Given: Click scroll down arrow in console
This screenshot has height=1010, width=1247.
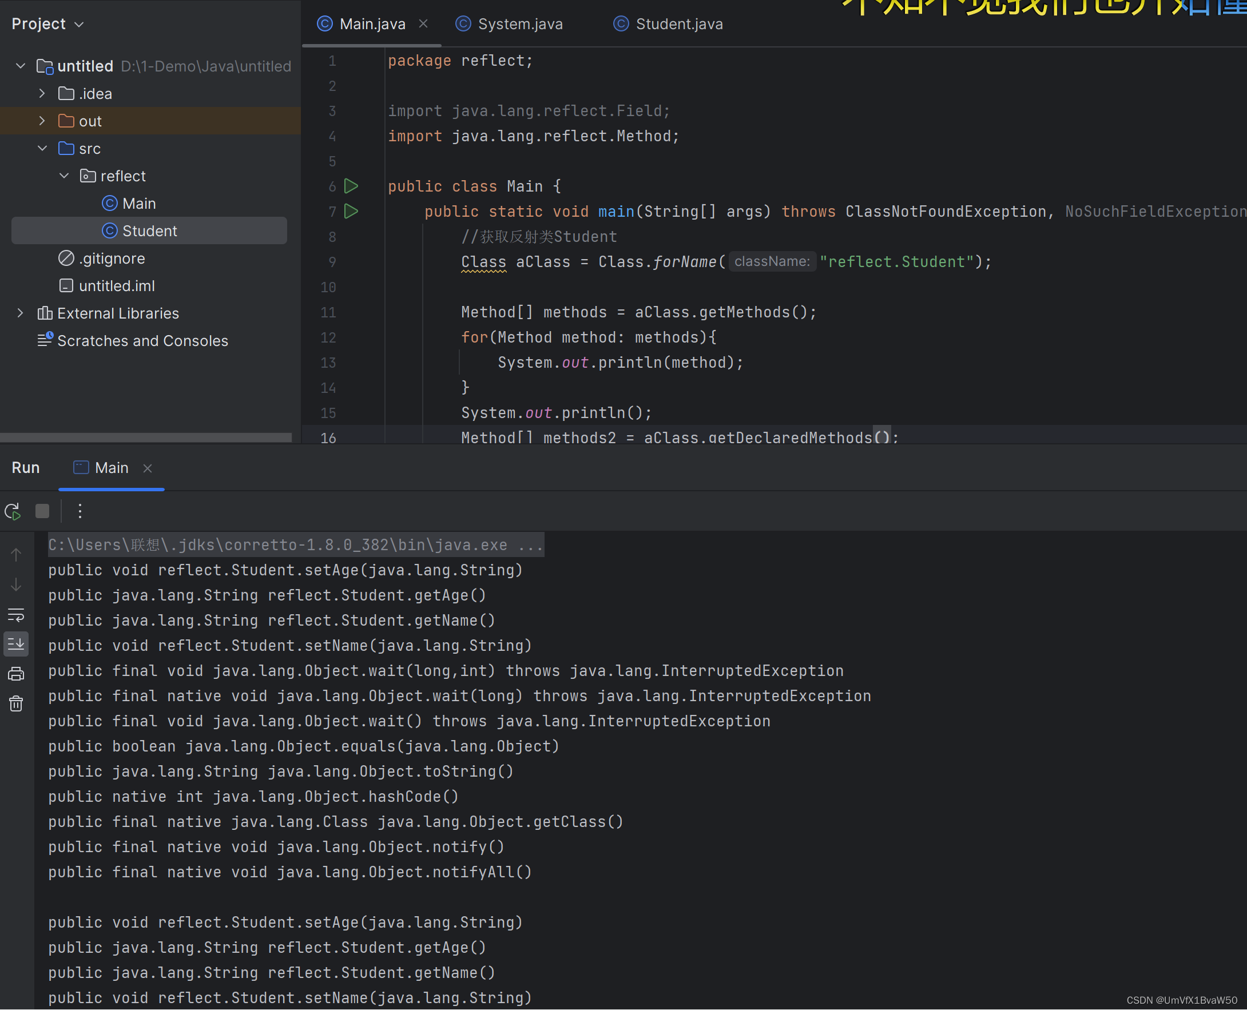Looking at the screenshot, I should coord(15,584).
